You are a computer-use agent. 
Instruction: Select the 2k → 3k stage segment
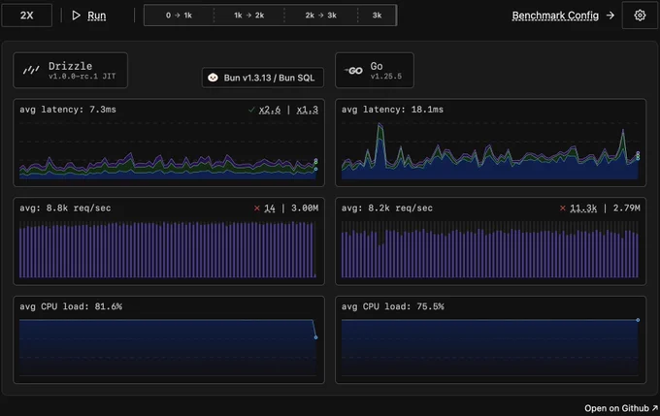tap(320, 16)
